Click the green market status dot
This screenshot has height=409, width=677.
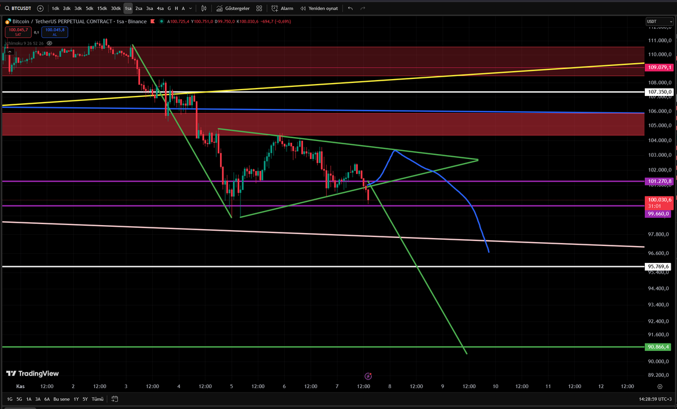162,21
